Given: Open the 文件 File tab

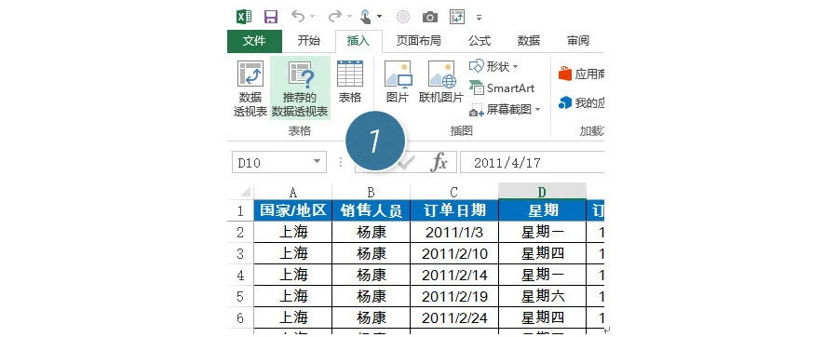Looking at the screenshot, I should pos(254,41).
